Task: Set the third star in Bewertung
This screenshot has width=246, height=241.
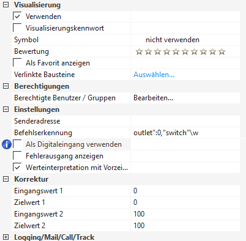Action: pyautogui.click(x=157, y=52)
